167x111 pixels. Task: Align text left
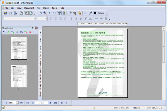click(51, 19)
